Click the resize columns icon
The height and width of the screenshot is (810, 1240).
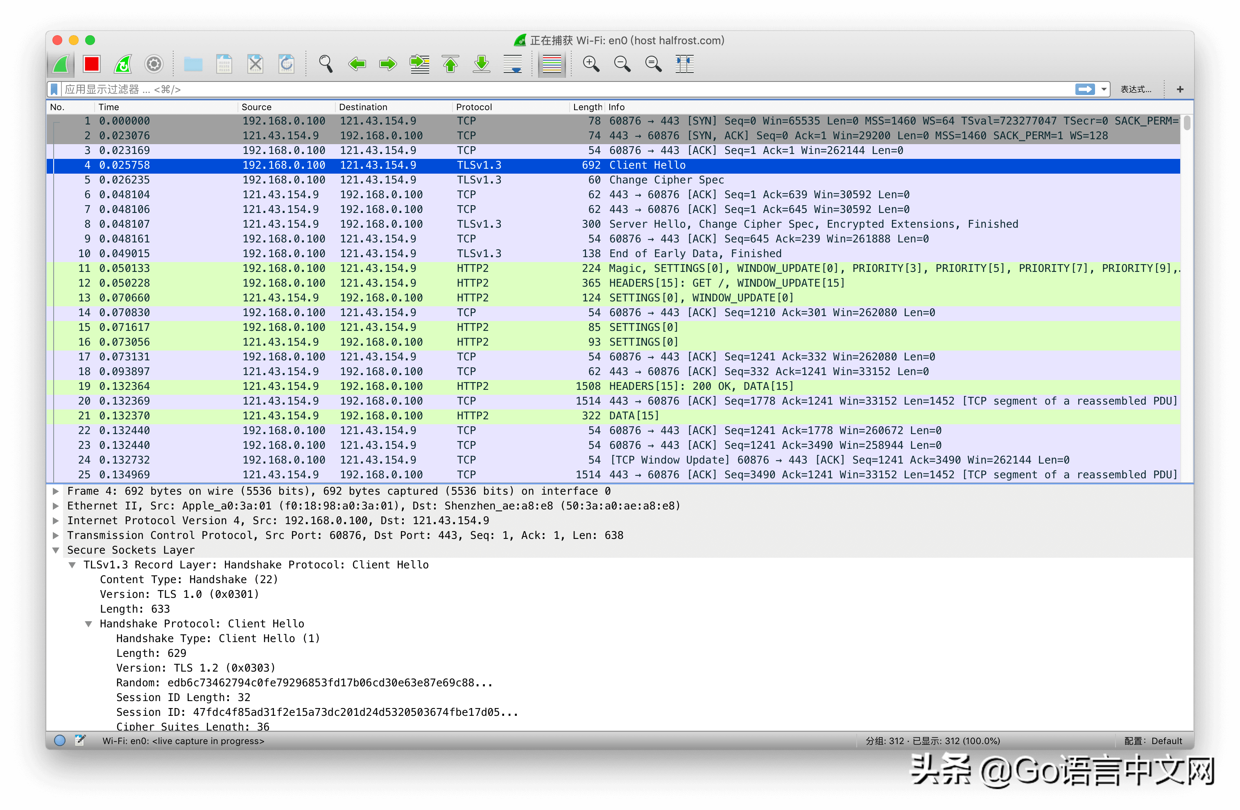click(684, 64)
